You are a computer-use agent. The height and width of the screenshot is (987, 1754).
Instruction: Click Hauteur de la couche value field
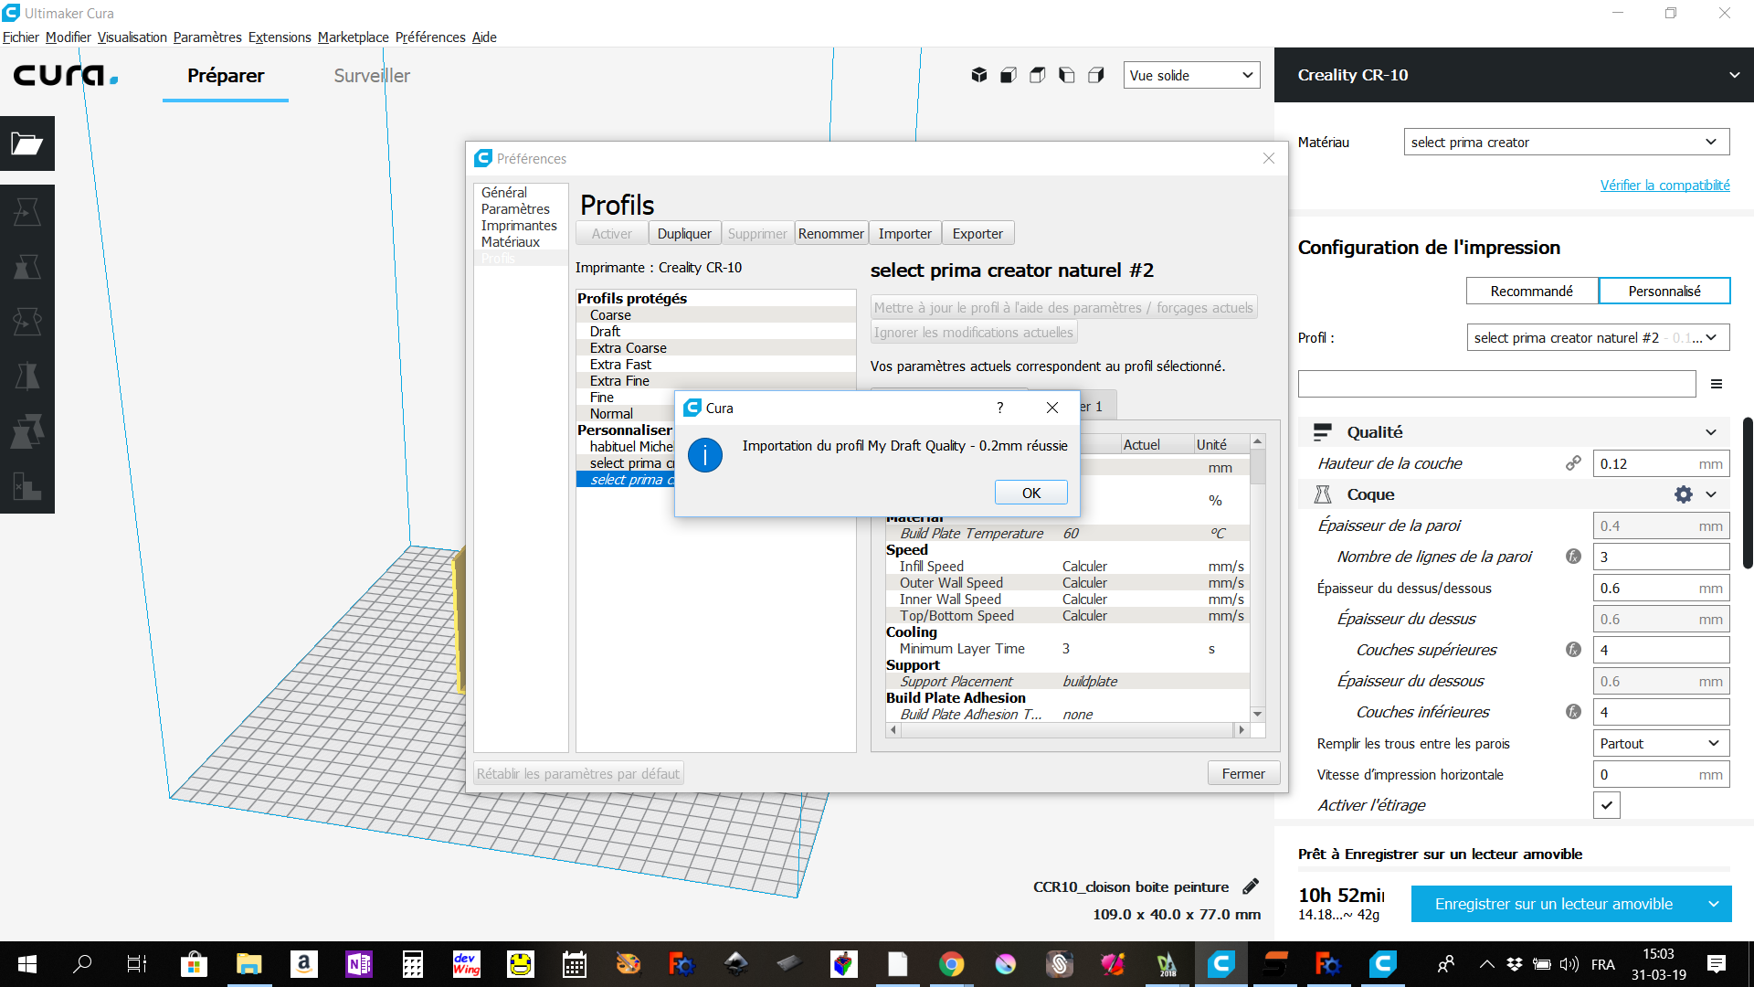coord(1661,463)
